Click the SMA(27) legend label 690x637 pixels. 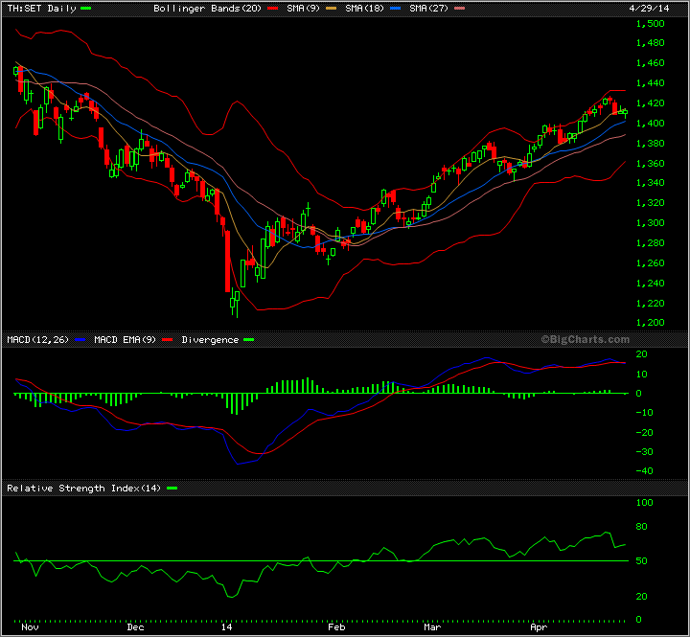[428, 9]
